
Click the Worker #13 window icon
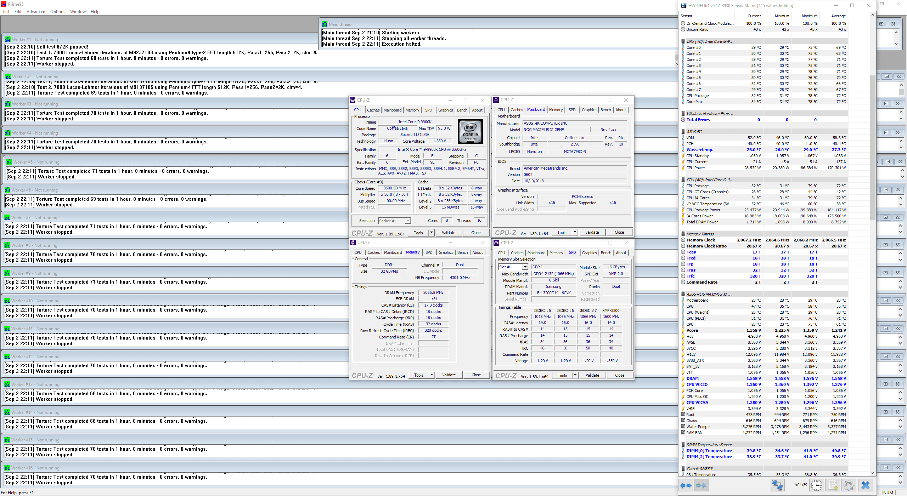click(7, 384)
